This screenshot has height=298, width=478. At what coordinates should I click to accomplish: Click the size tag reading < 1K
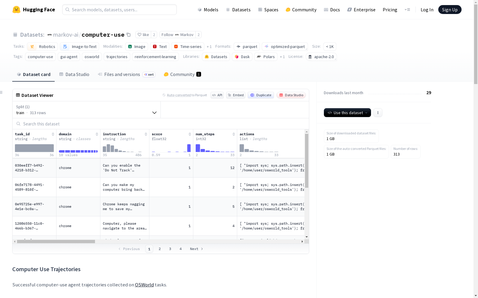click(x=330, y=46)
